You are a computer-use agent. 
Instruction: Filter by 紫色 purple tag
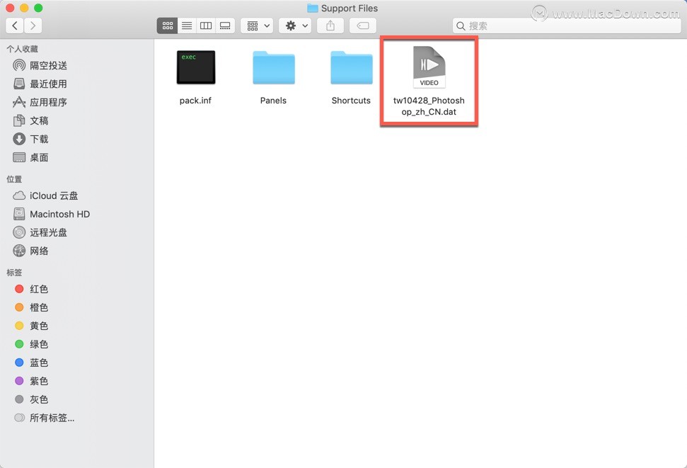pos(38,381)
